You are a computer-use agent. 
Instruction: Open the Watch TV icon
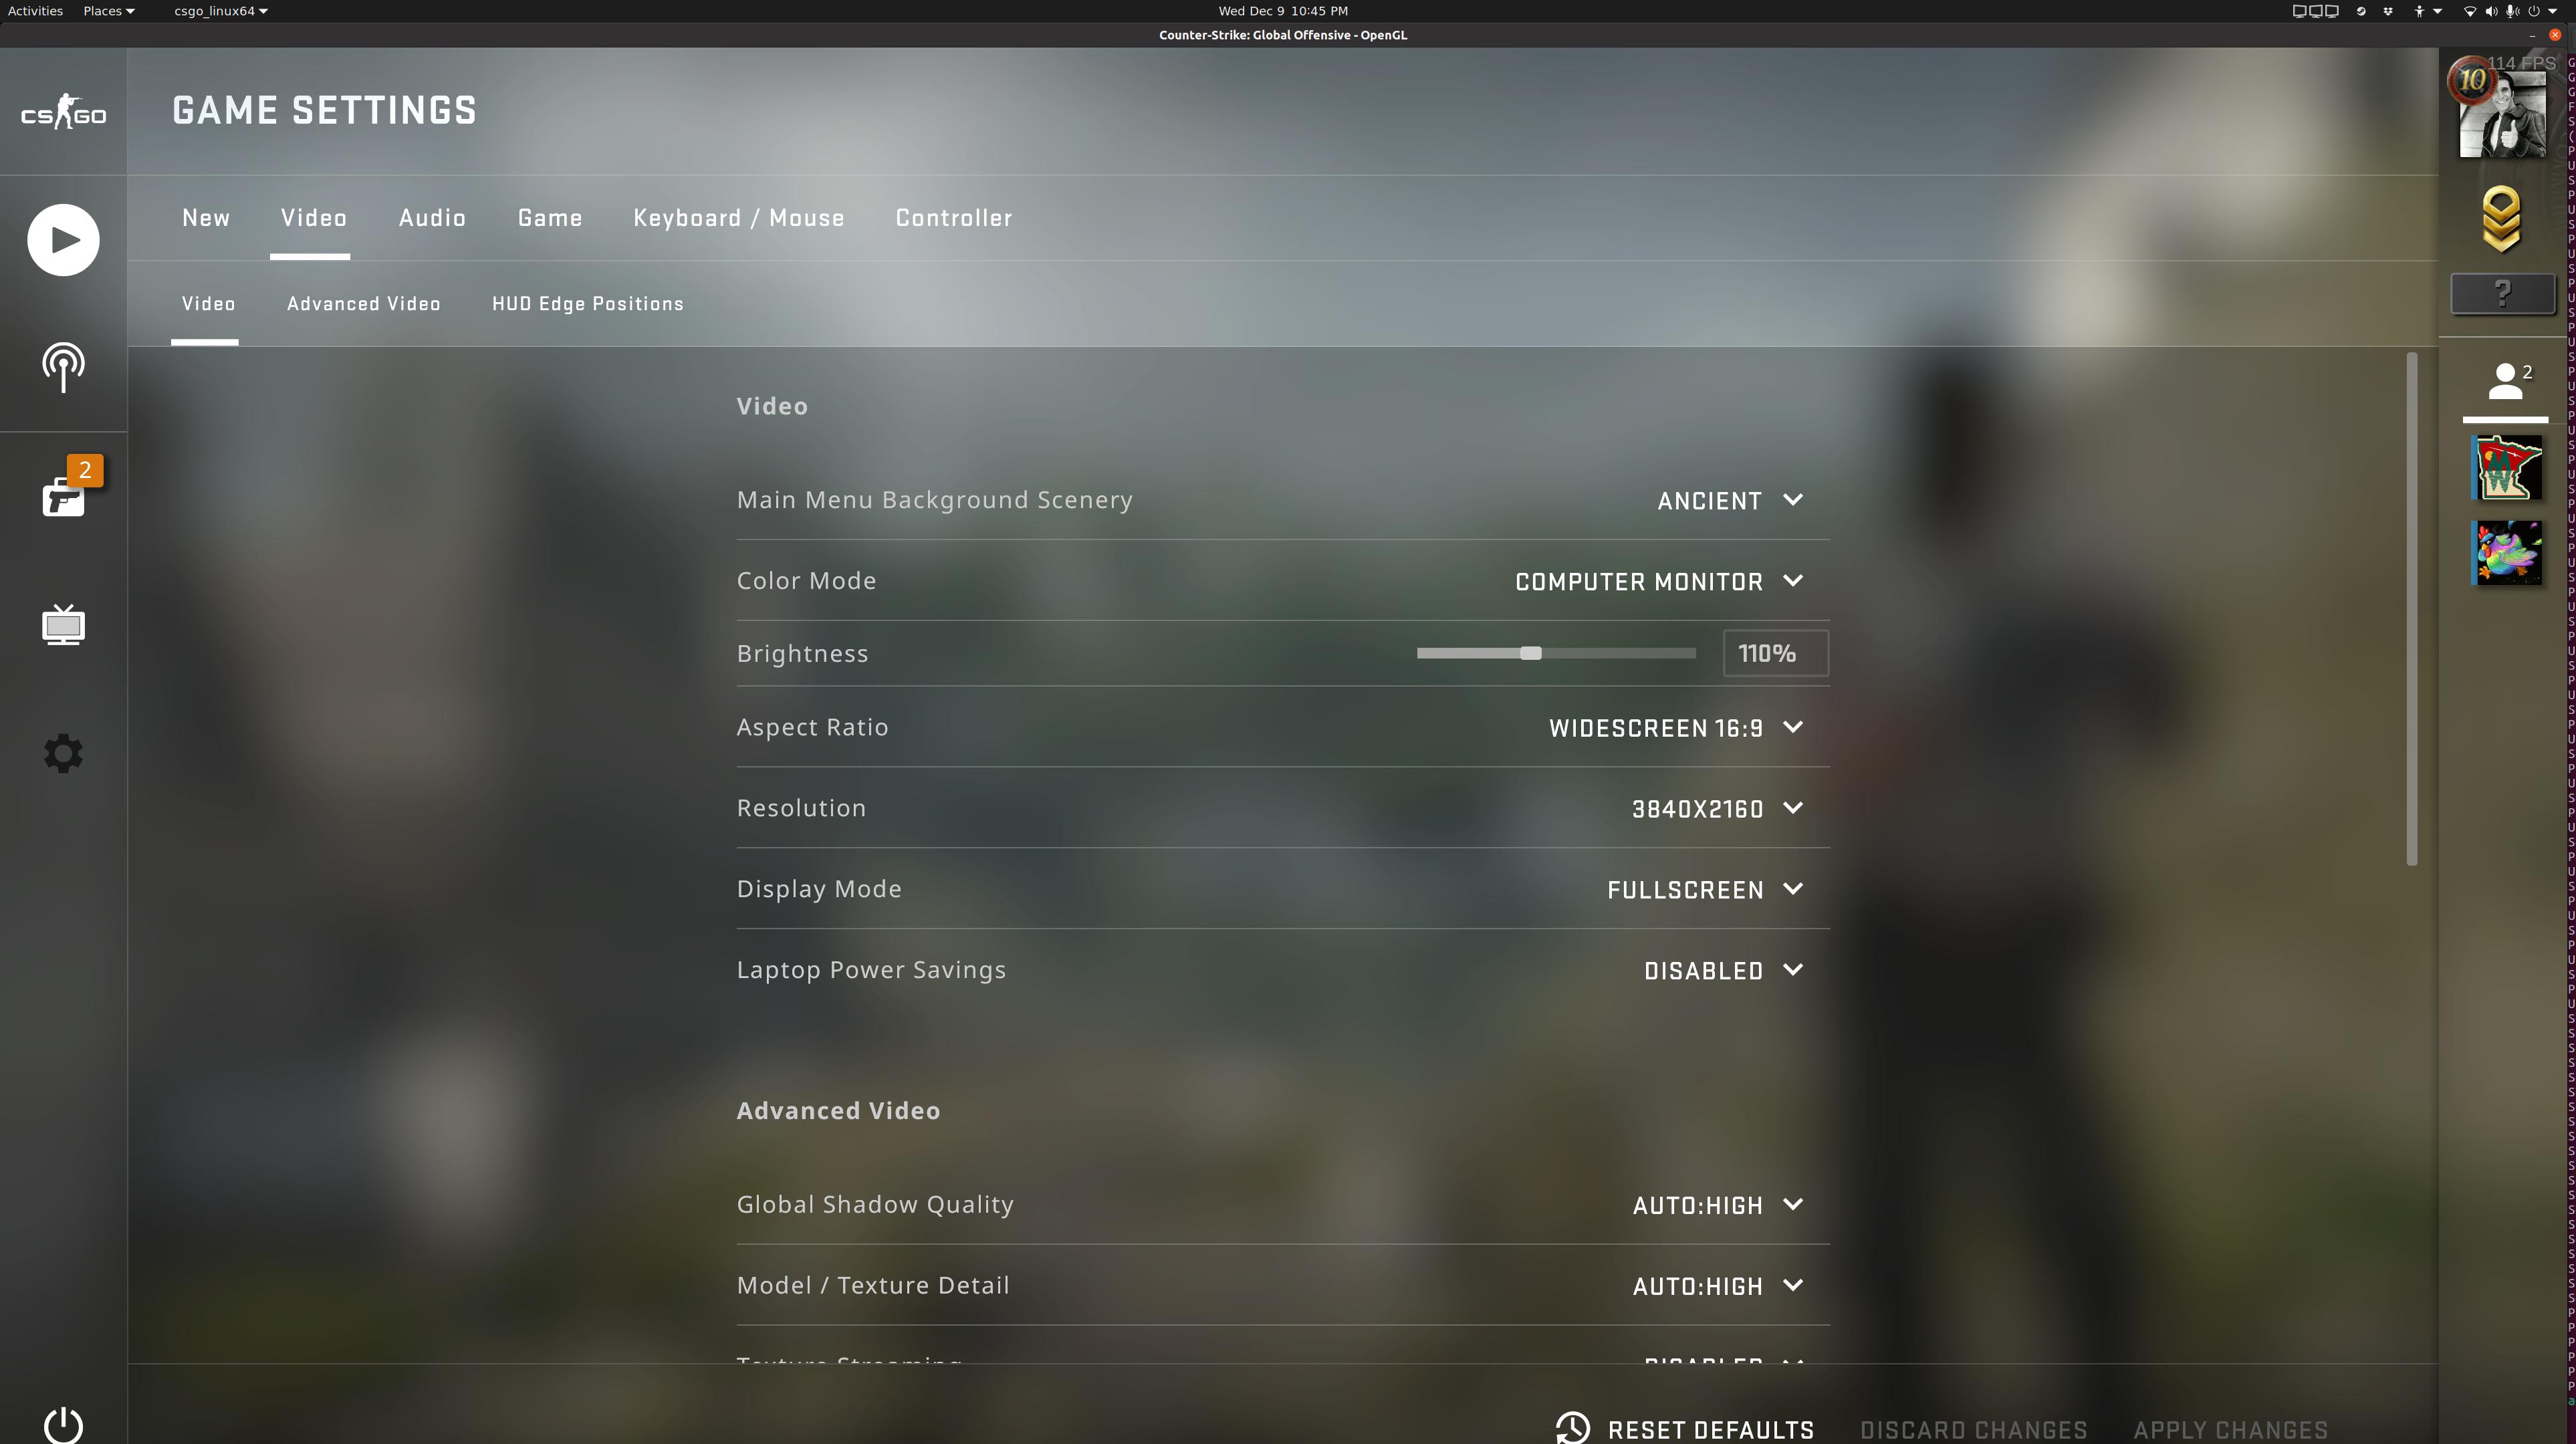[x=63, y=625]
